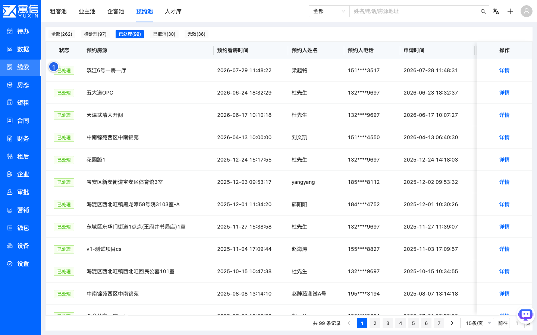The width and height of the screenshot is (537, 335).
Task: Open the 15条/页 page size dropdown
Action: [477, 323]
